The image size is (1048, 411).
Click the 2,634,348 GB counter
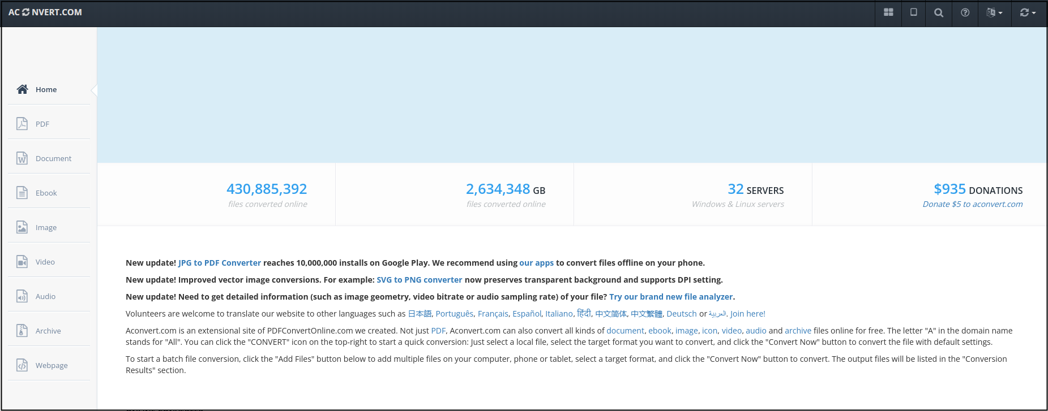(x=506, y=189)
